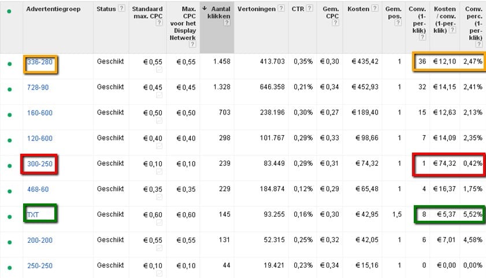486x278 pixels.
Task: Click help icon under Standaard max. CPC
Action: 159,23
